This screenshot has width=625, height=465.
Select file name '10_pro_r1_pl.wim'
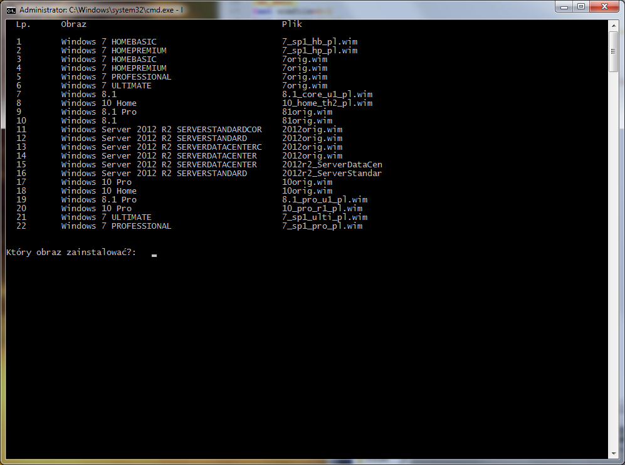click(322, 209)
